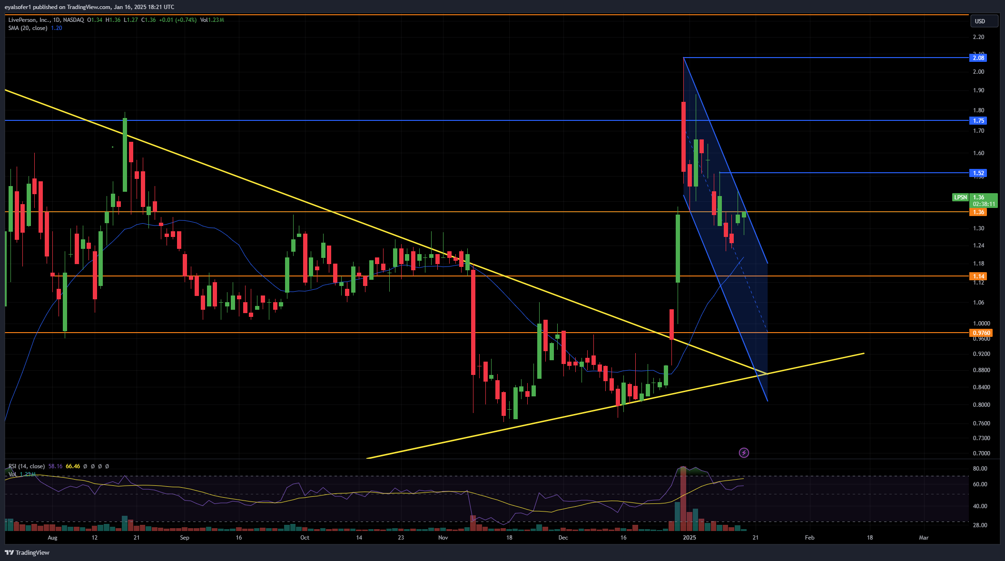Click the Nov label on time axis

point(443,538)
